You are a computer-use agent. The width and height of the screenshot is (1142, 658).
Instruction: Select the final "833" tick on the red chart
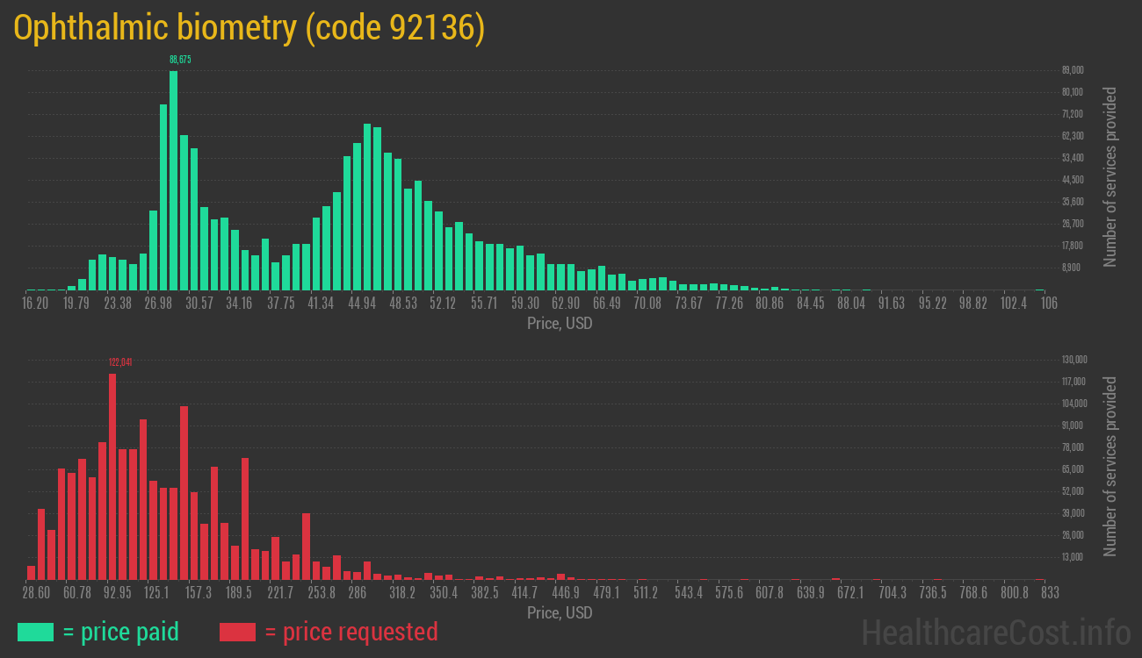[1049, 592]
